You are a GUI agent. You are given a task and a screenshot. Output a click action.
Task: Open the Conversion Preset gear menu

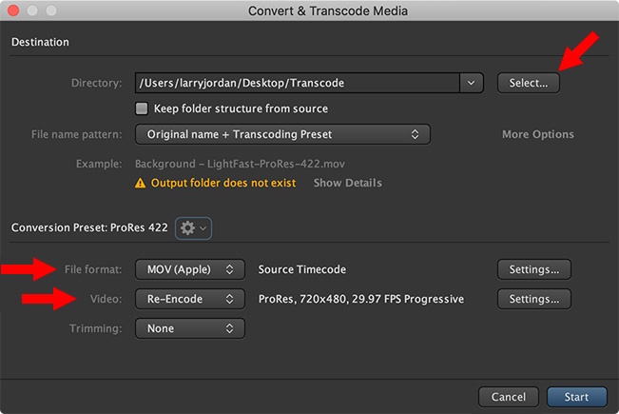click(193, 228)
